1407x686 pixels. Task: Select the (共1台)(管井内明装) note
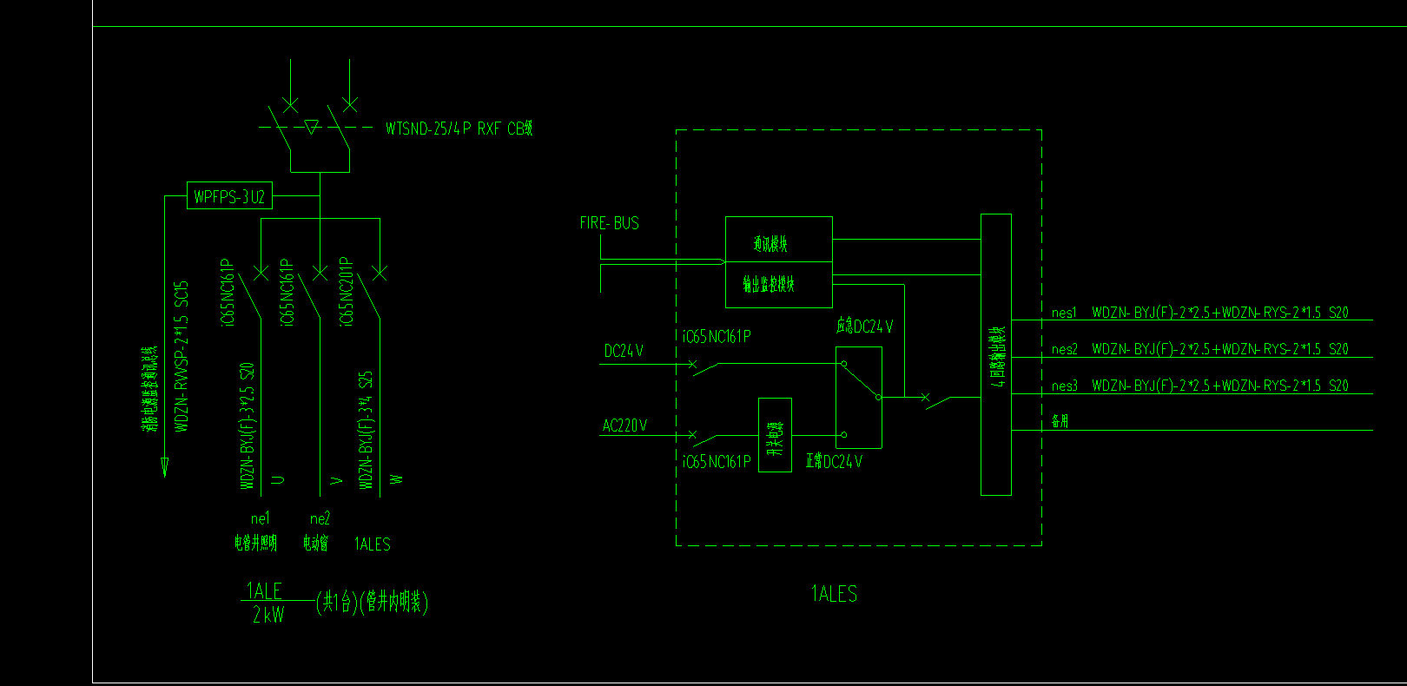(372, 601)
